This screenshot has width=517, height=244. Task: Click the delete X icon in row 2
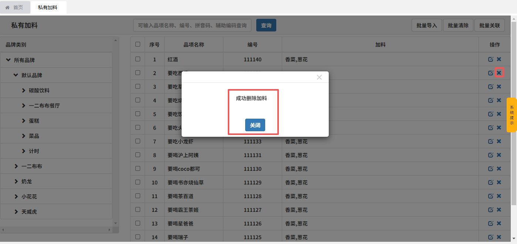pyautogui.click(x=499, y=73)
